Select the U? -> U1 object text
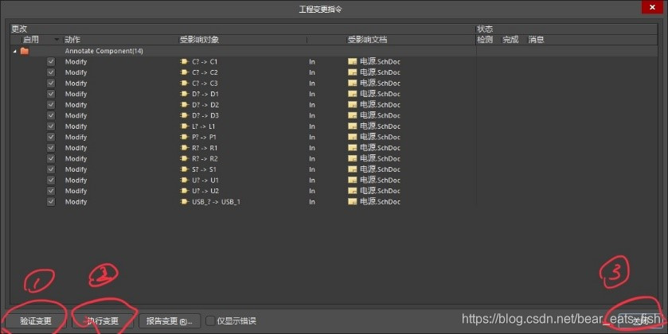The width and height of the screenshot is (668, 334). (205, 181)
